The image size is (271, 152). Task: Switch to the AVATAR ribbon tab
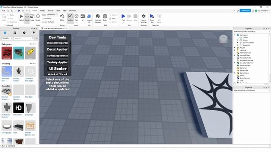tap(51, 11)
